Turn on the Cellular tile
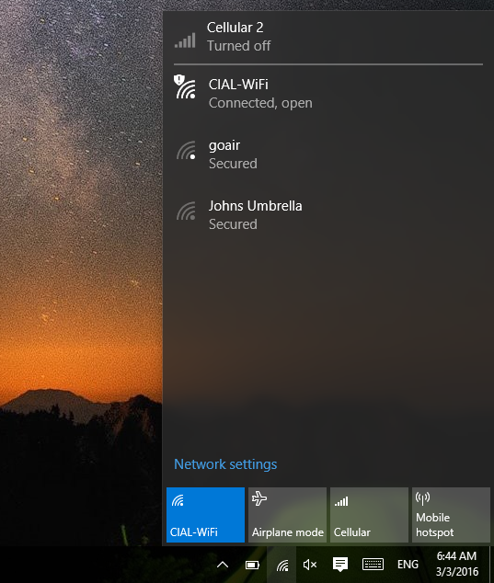 [x=369, y=515]
